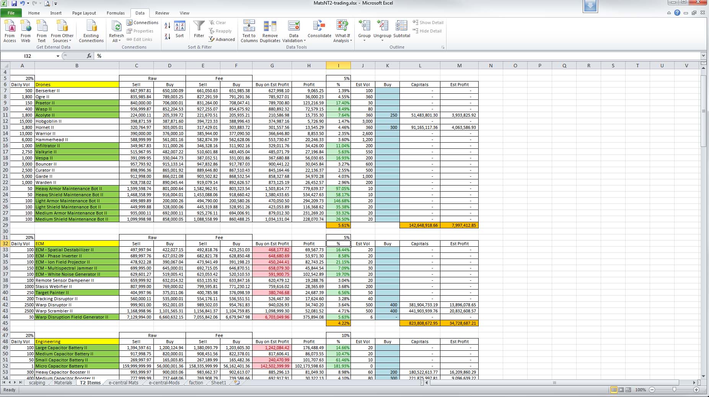Switch to Page Break Preview in status bar
709x397 pixels.
[x=628, y=390]
